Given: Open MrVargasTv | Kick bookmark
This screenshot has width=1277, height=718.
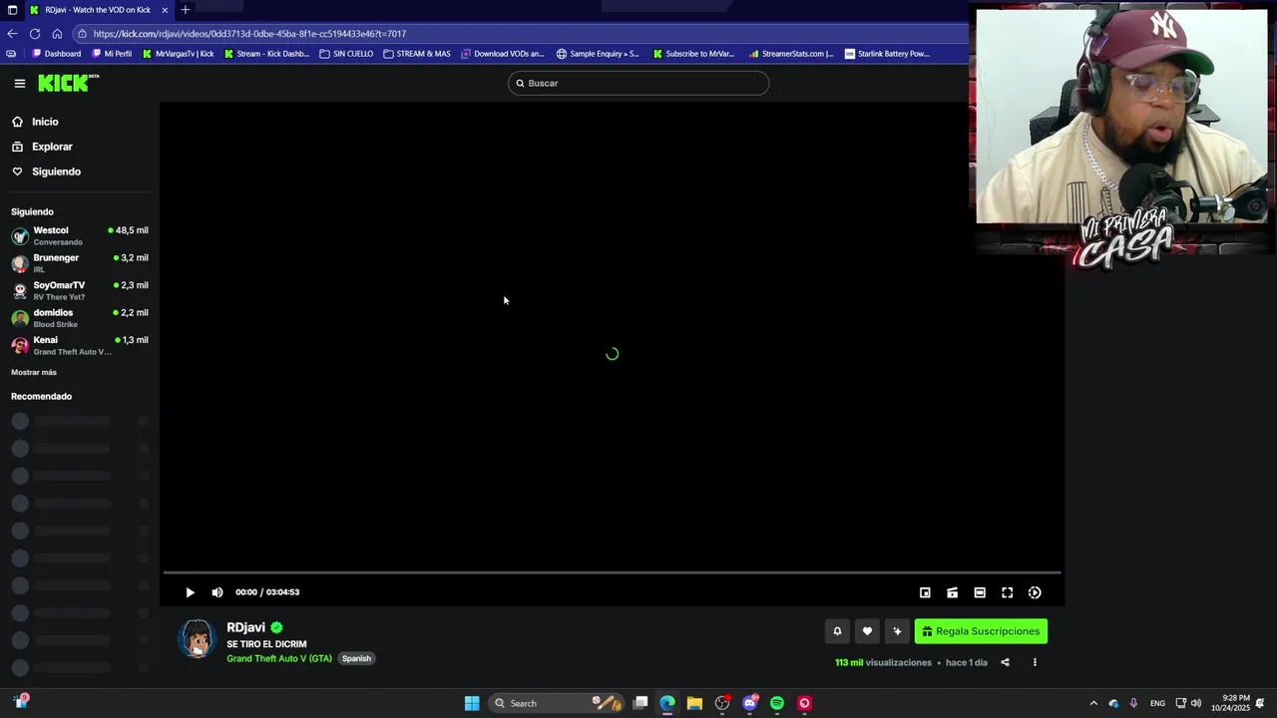Looking at the screenshot, I should click(178, 54).
